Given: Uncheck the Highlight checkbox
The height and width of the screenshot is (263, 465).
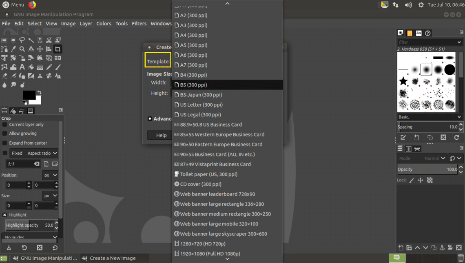Looking at the screenshot, I should click(5, 215).
